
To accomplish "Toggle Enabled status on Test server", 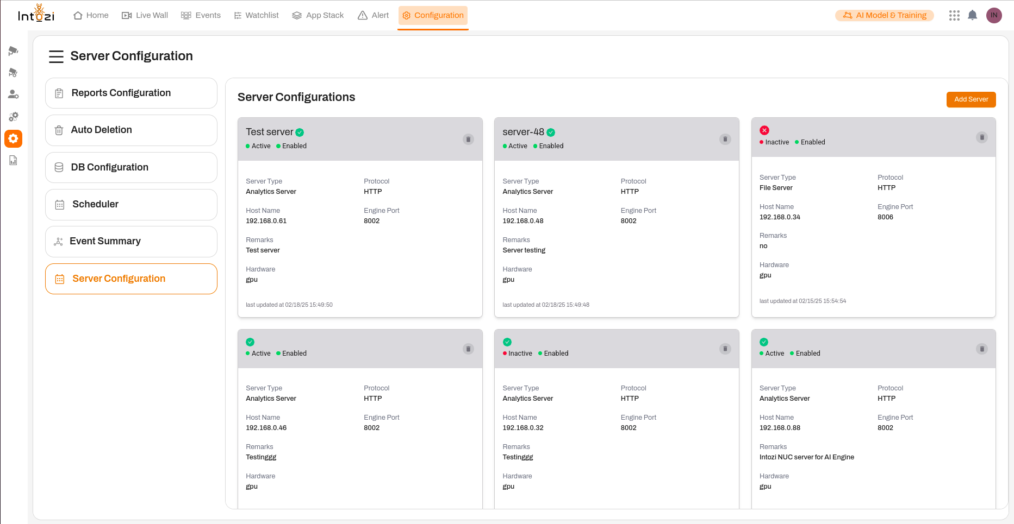I will pyautogui.click(x=291, y=146).
